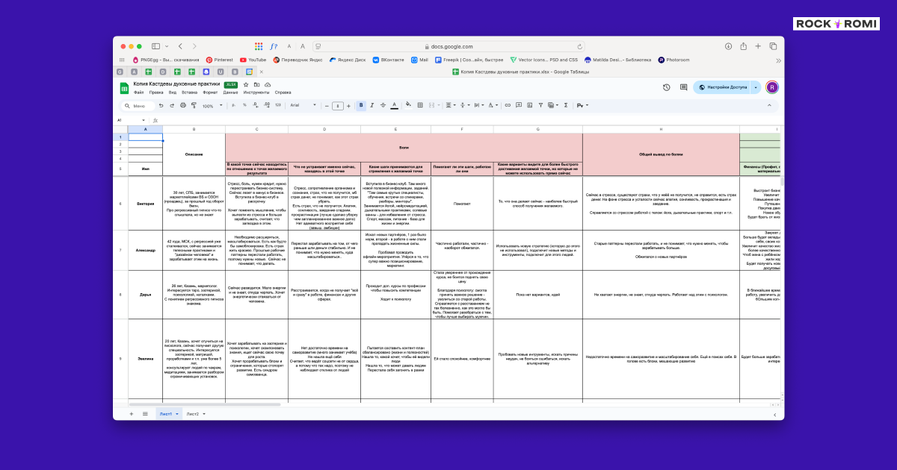Add a new sheet with plus
The width and height of the screenshot is (897, 470).
tap(132, 413)
